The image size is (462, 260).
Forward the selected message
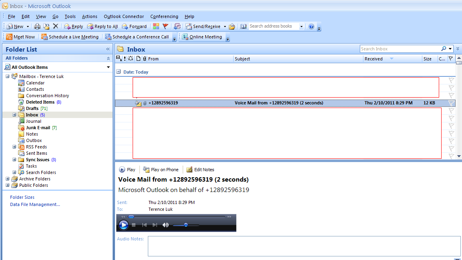coord(134,26)
